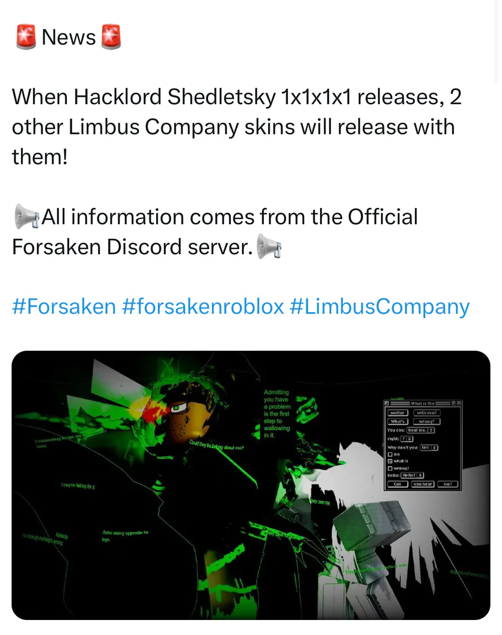Screen dimensions: 502x635
Task: Click the rightmost title-bar icon of dialog
Action: click(459, 403)
